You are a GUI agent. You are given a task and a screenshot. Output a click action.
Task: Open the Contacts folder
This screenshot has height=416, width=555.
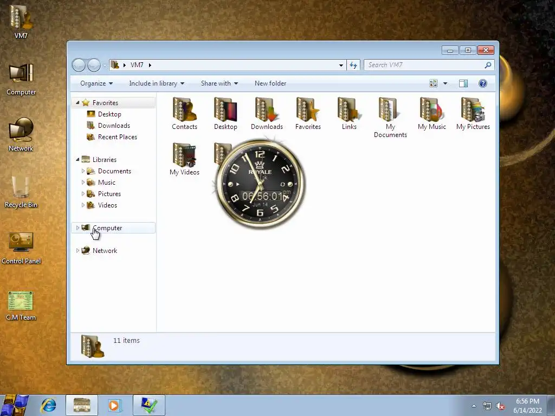pyautogui.click(x=184, y=114)
